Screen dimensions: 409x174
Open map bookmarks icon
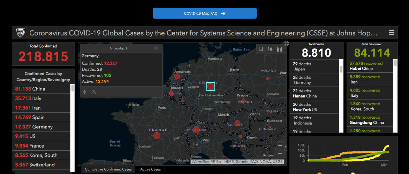pyautogui.click(x=261, y=49)
